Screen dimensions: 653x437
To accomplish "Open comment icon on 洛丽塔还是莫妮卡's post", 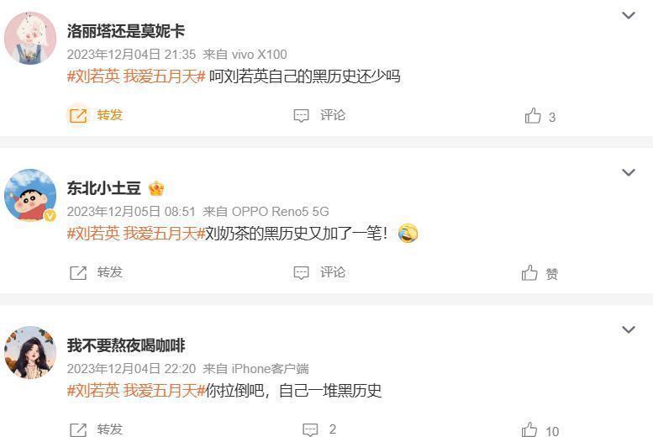I will [301, 115].
